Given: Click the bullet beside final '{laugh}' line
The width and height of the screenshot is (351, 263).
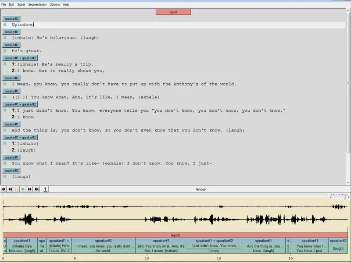Looking at the screenshot, I should coord(5,176).
